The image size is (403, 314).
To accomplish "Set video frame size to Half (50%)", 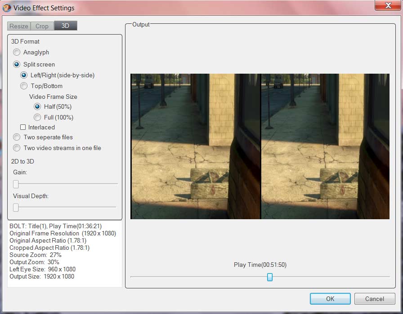I will point(37,107).
